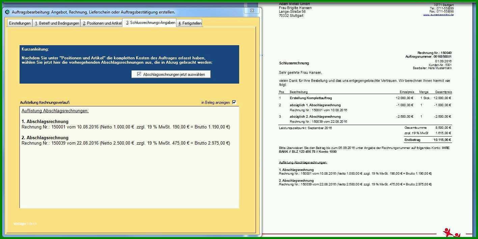Select '1. Abschlagsrechnung' heading in text area
The height and width of the screenshot is (239, 478).
[x=45, y=121]
